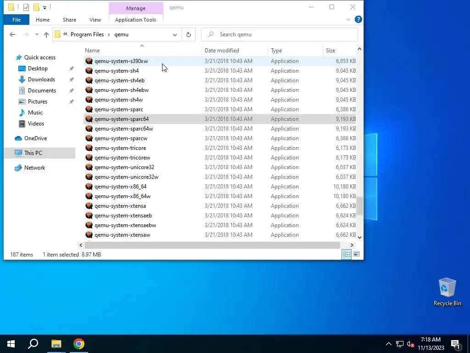Open the qemu-system-s390xw application icon
470x353 pixels.
coord(89,61)
